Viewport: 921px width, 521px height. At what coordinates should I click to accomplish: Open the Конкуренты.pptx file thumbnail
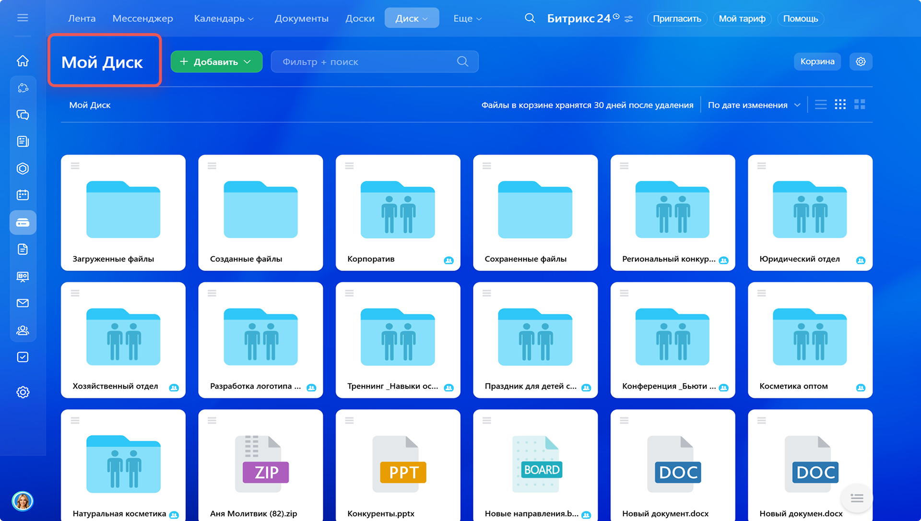398,464
